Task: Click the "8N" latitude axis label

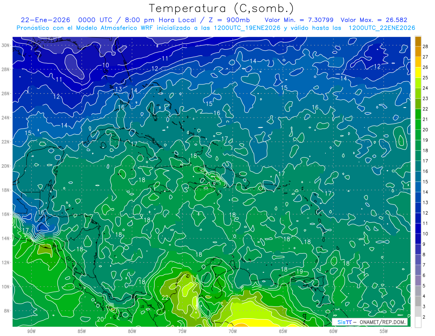Action: pos(7,311)
